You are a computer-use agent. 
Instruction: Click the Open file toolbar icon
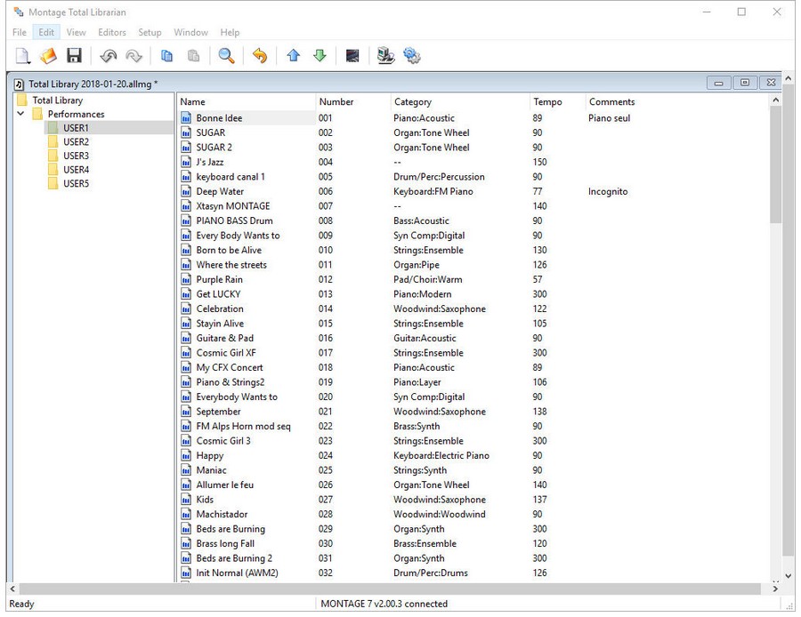[48, 56]
